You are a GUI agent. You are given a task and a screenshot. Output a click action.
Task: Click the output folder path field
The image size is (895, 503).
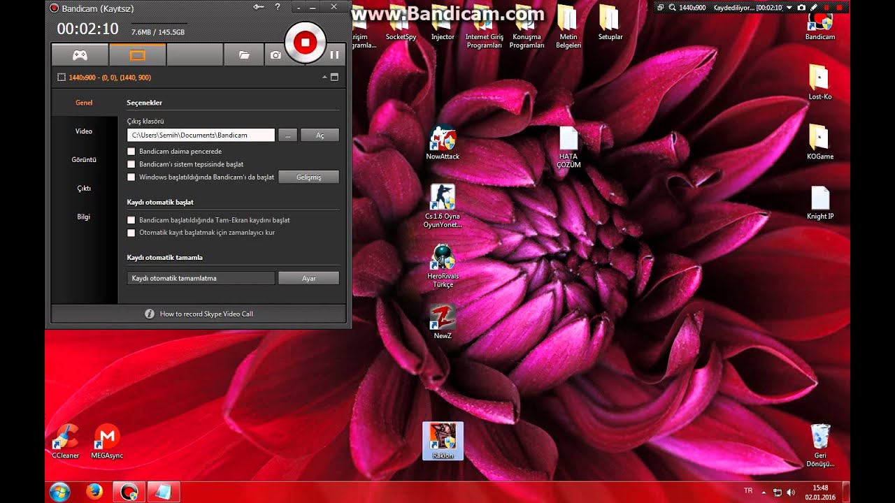coord(201,135)
